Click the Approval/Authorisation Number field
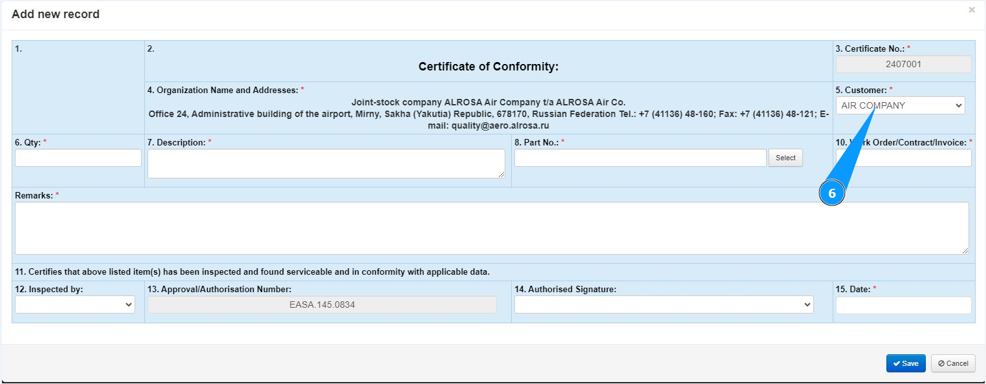Viewport: 986px width, 384px height. (x=322, y=304)
